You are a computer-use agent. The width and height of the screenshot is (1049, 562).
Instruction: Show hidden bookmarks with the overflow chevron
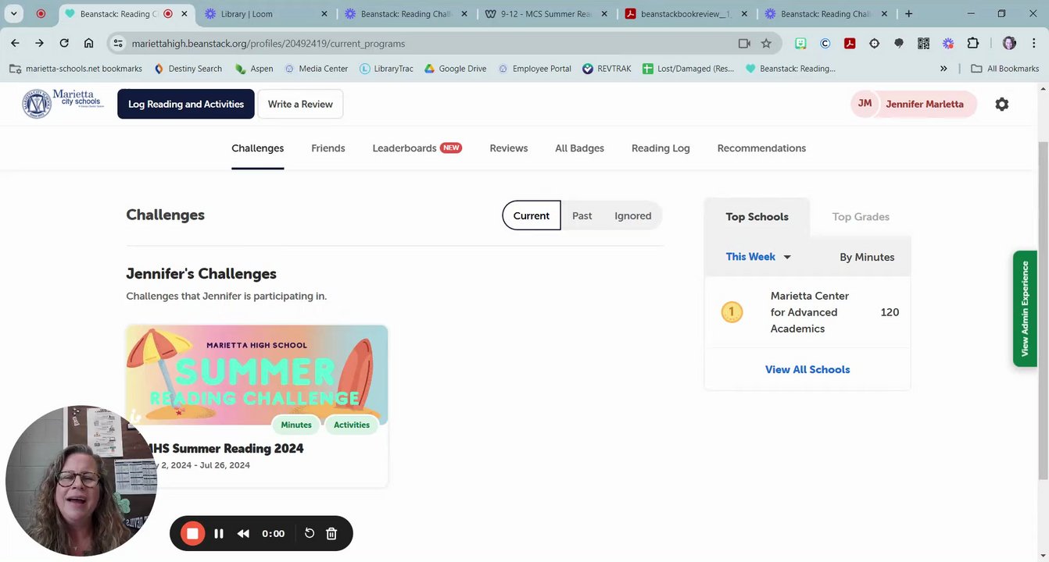pos(943,69)
